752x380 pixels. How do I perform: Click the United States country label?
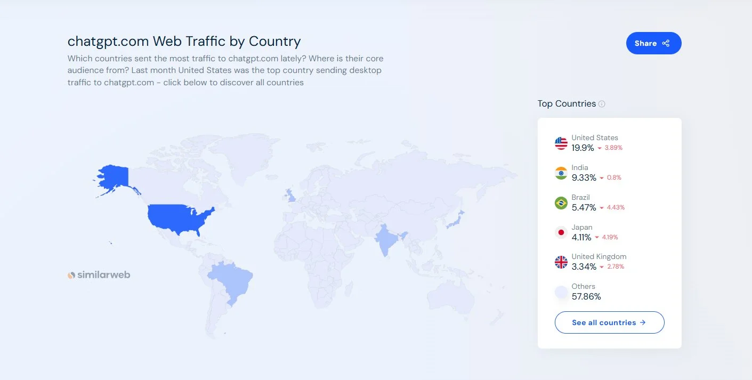pos(595,138)
